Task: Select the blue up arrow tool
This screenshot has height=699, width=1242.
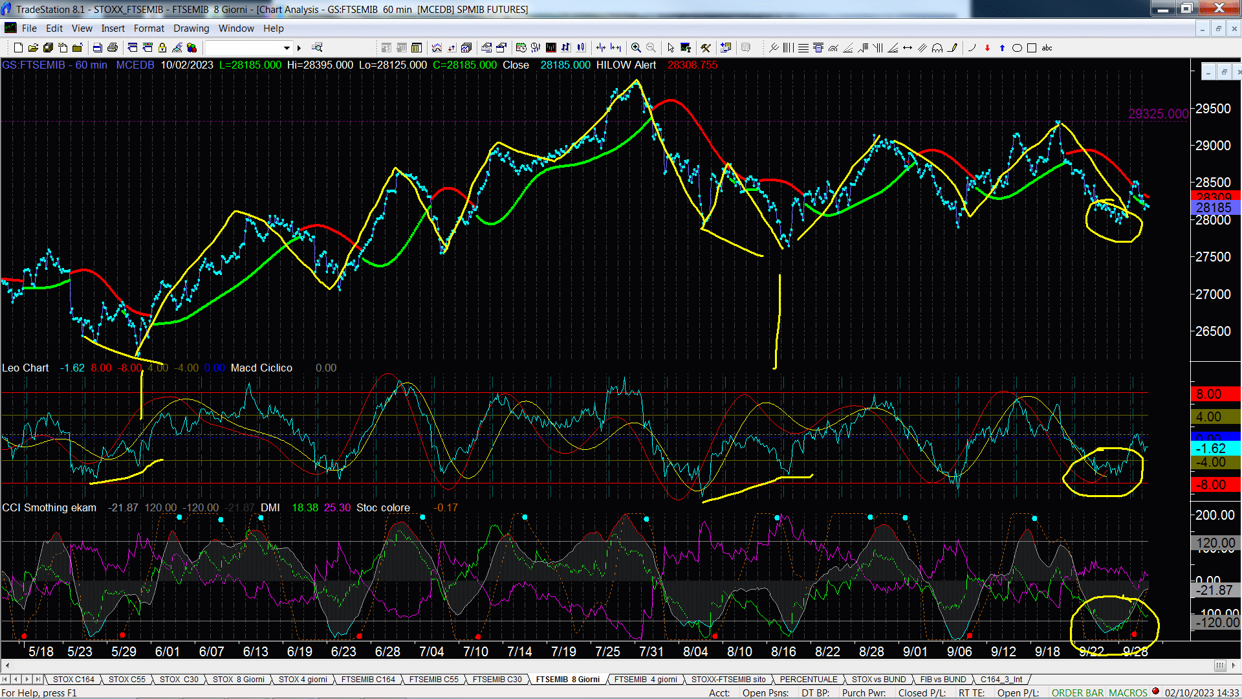Action: pos(1002,48)
